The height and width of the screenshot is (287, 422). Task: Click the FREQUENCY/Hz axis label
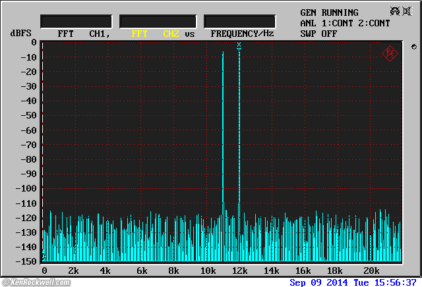pos(242,34)
